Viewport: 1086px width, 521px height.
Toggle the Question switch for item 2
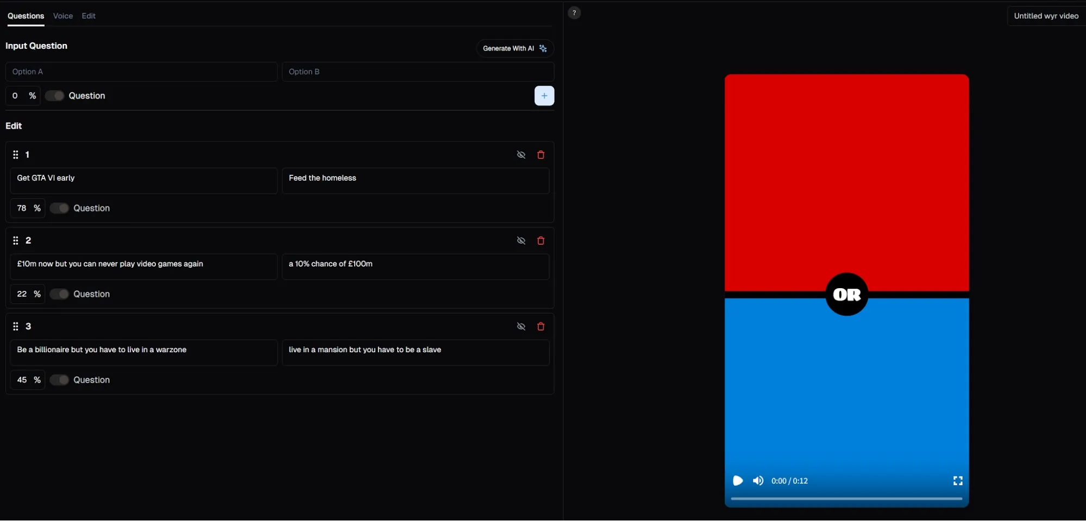tap(59, 294)
